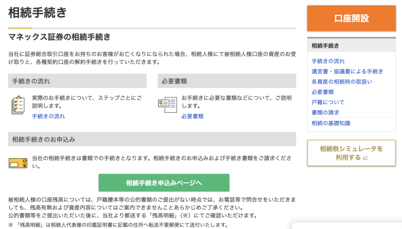This screenshot has height=229, width=402.
Task: Visit 相続の基礎知識 from the sidebar
Action: click(x=331, y=123)
